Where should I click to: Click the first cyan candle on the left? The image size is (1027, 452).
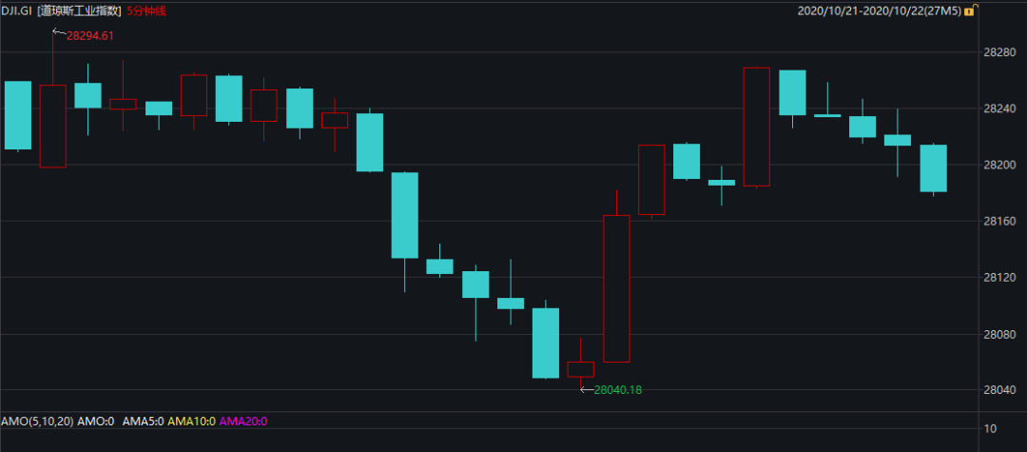pos(18,115)
